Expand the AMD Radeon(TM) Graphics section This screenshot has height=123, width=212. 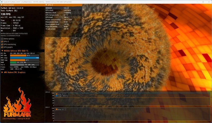click(2, 72)
